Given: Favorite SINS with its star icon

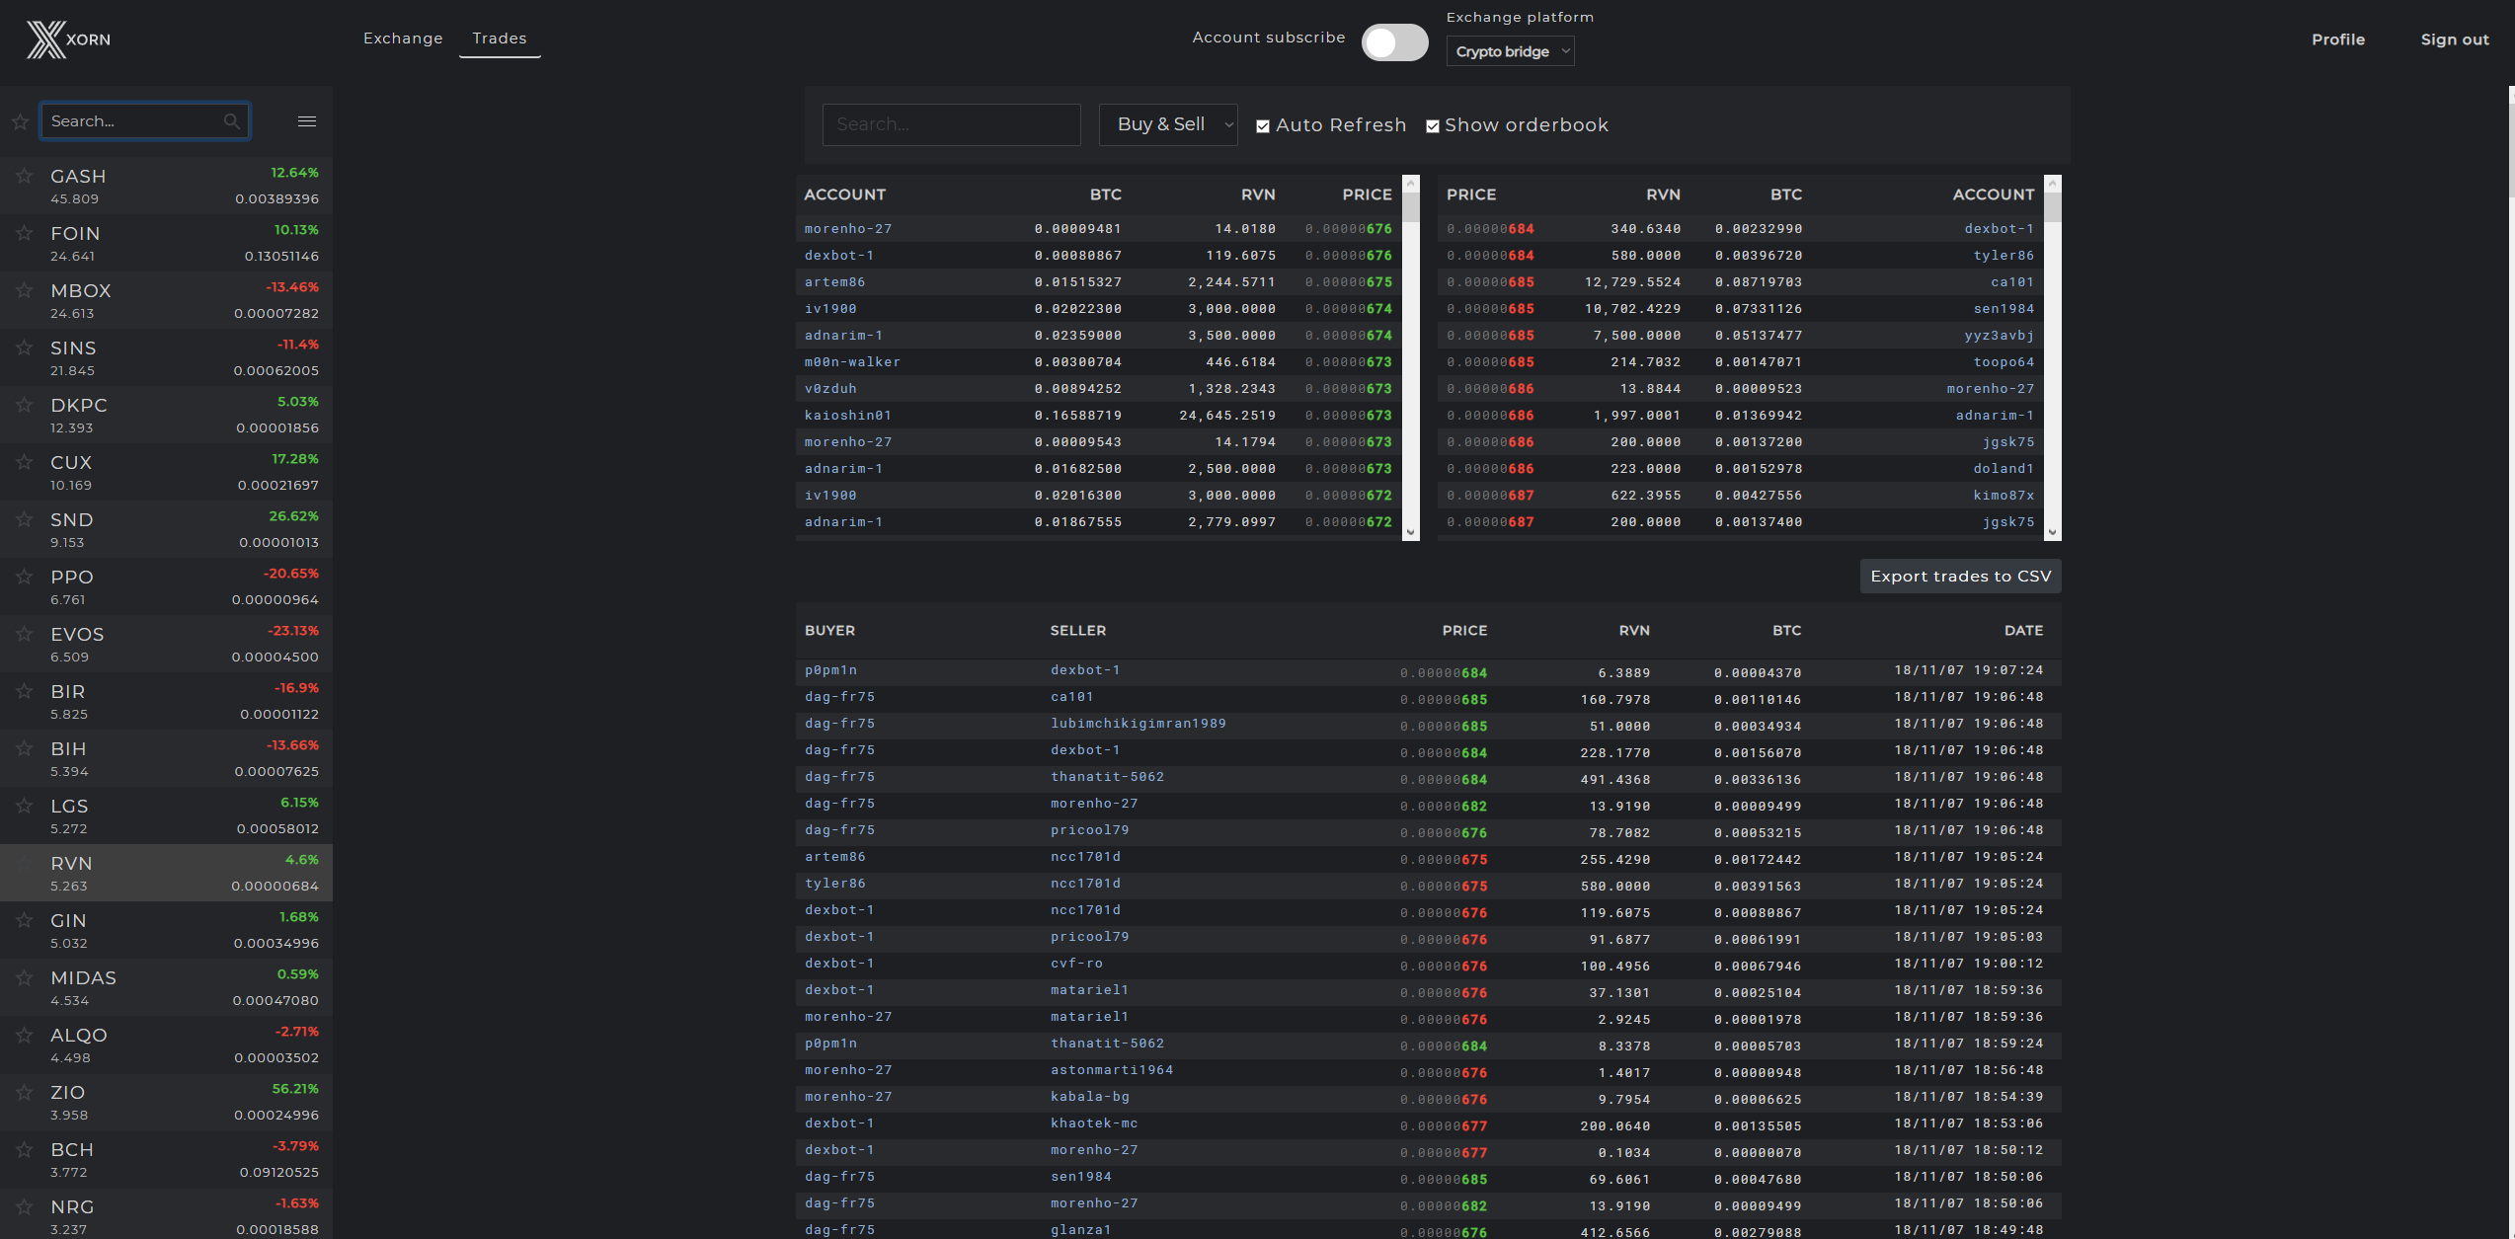Looking at the screenshot, I should click(x=25, y=348).
